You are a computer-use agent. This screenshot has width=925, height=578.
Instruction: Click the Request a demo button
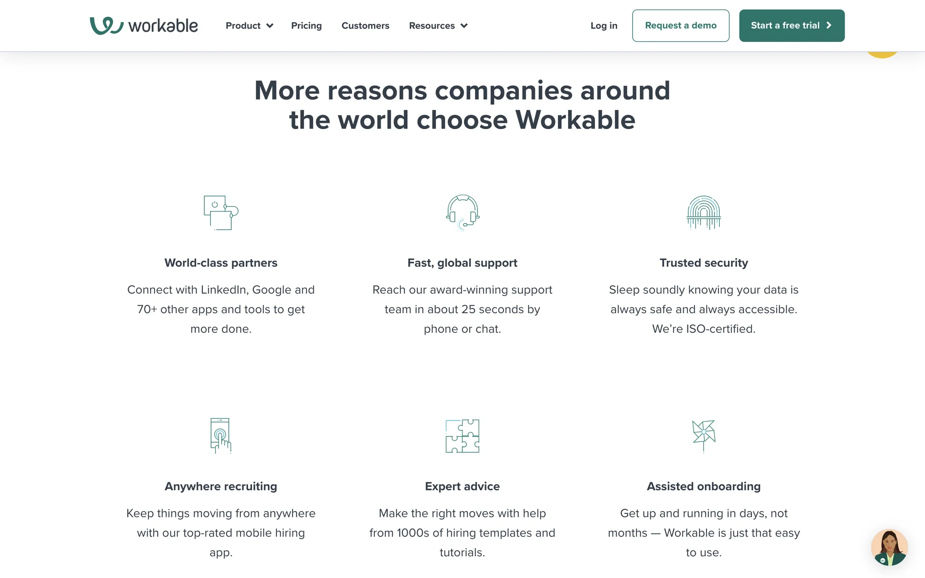(x=680, y=26)
